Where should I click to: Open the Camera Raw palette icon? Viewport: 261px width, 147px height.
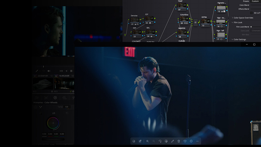coord(37,98)
